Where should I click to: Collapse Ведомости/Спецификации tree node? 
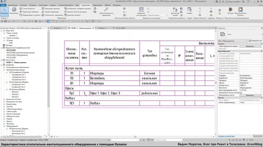click(1, 48)
